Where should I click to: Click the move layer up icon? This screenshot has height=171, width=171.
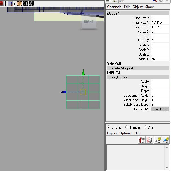pyautogui.click(x=142, y=140)
